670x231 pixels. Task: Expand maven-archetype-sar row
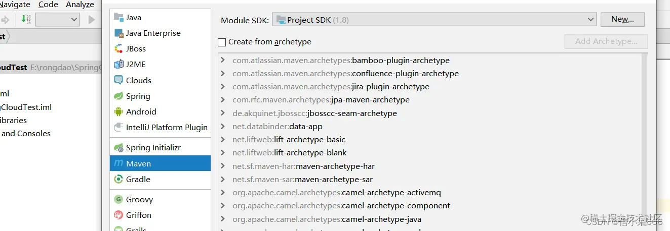point(223,180)
